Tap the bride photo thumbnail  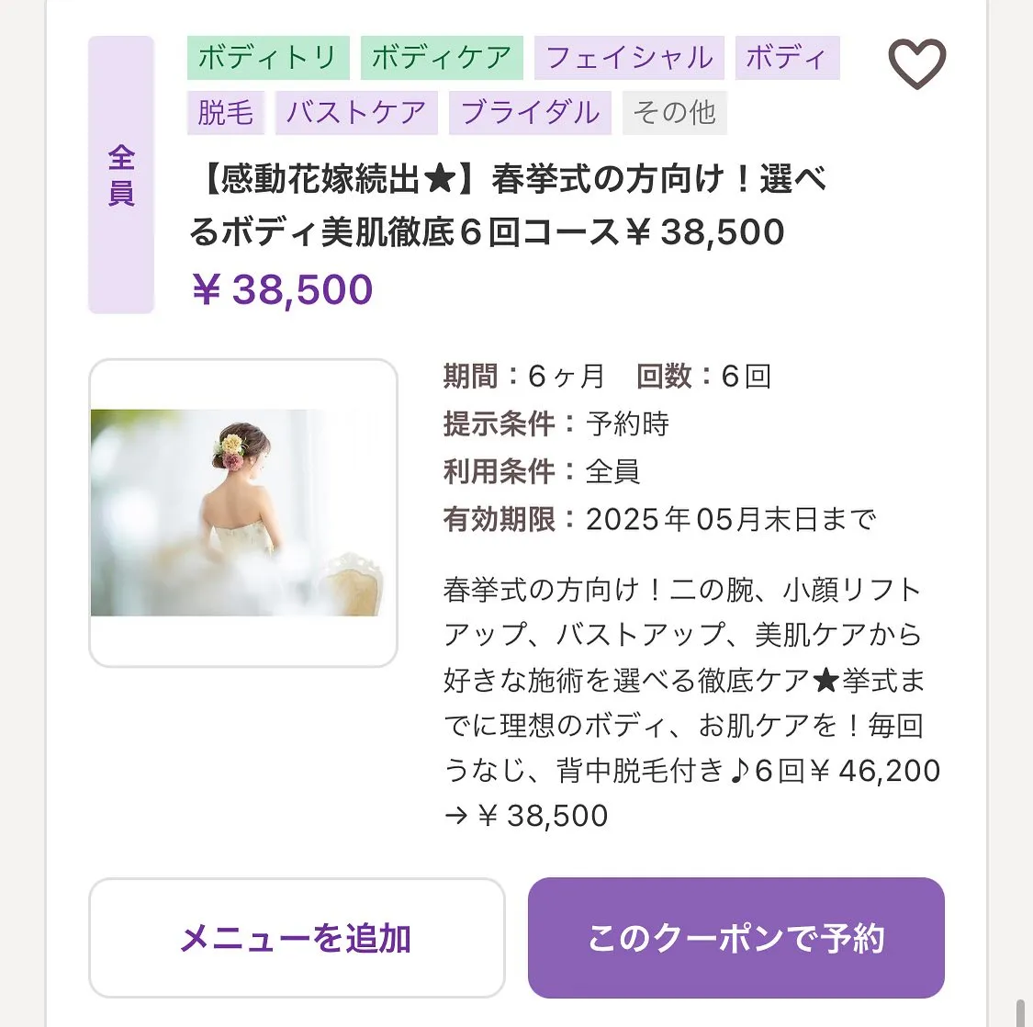[242, 513]
